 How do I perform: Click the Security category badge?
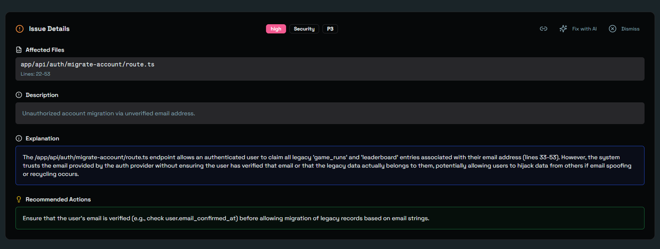click(x=304, y=29)
